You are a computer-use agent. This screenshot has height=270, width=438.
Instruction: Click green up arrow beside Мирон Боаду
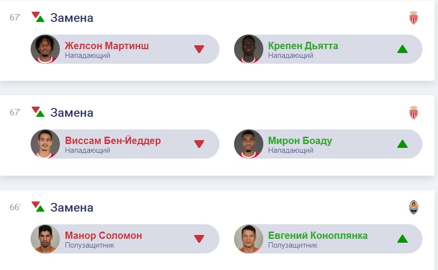tap(402, 144)
